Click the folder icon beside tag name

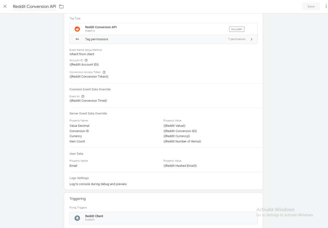click(61, 7)
